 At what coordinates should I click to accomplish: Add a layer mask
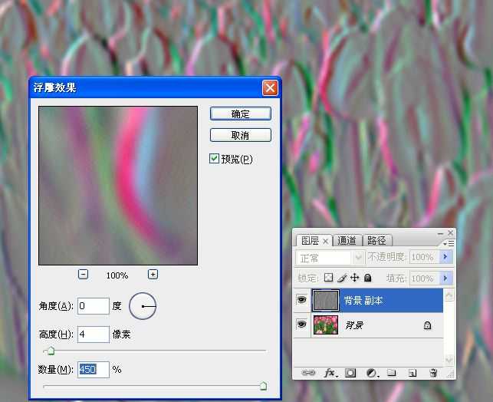coord(350,373)
